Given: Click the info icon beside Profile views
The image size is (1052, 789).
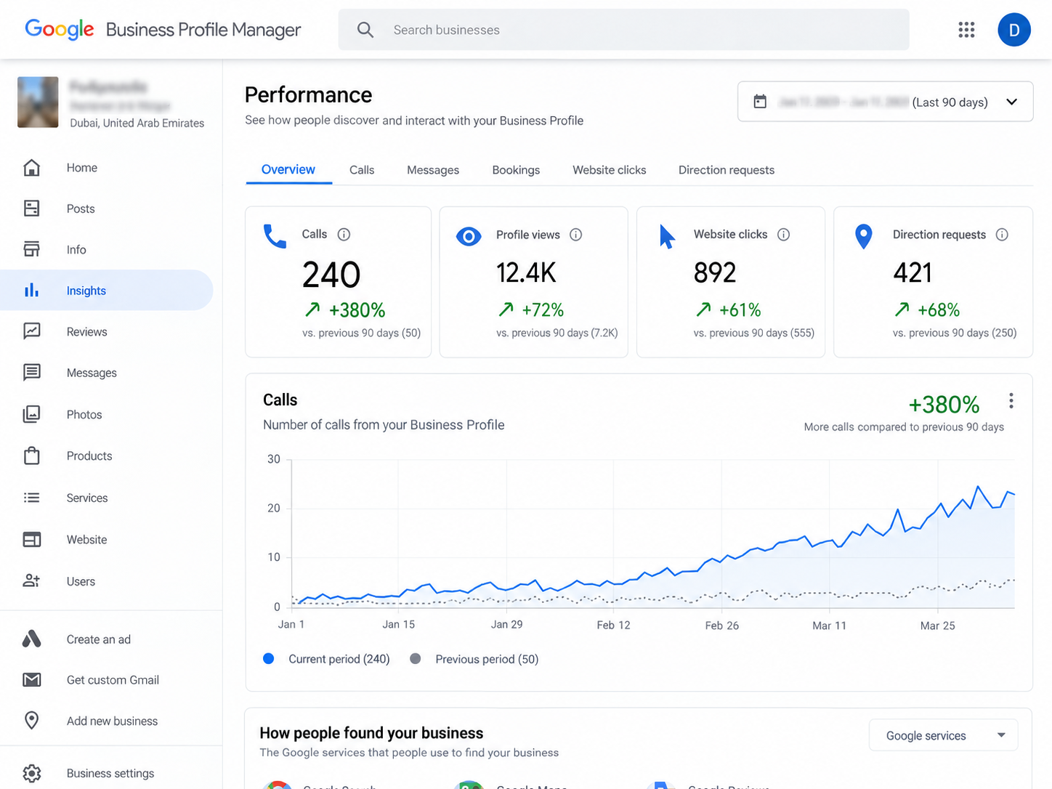Looking at the screenshot, I should [576, 235].
